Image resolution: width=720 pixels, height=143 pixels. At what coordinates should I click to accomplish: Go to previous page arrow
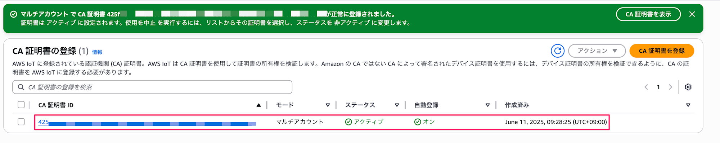tap(646, 87)
